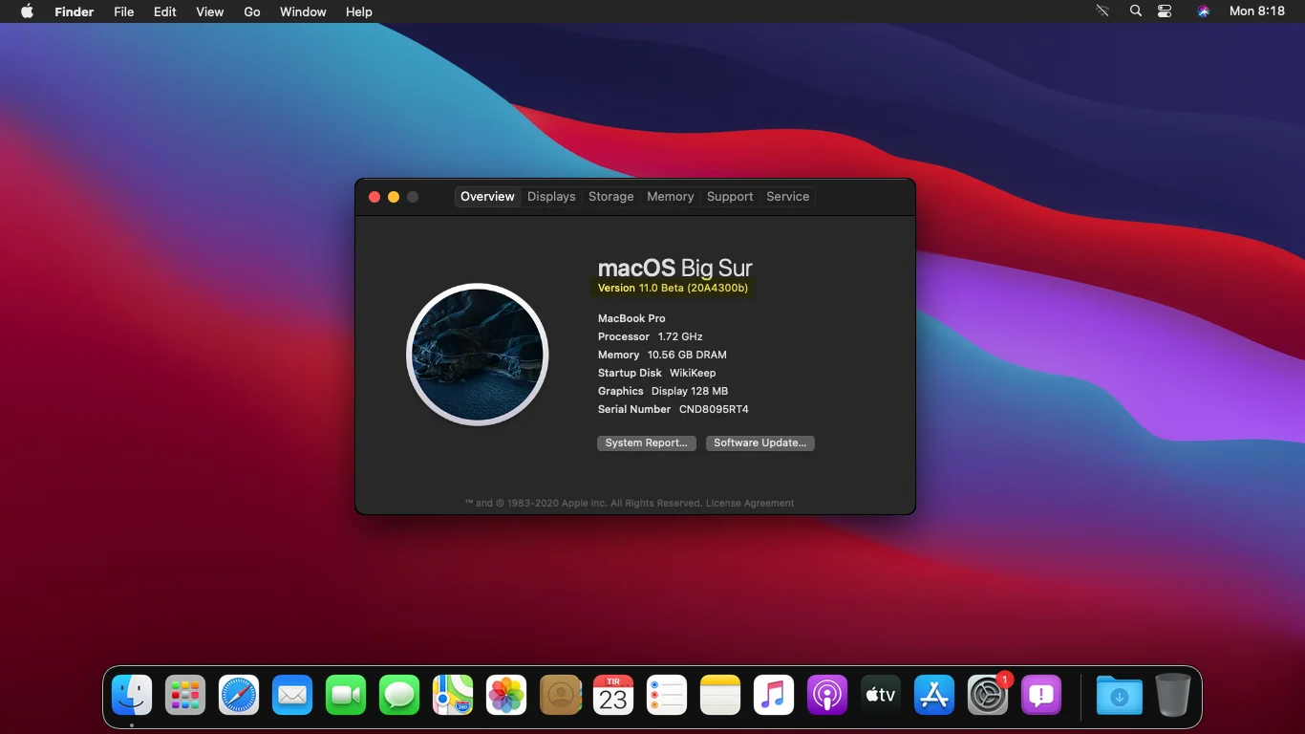The height and width of the screenshot is (734, 1305).
Task: Open the Help menu
Action: tap(359, 11)
